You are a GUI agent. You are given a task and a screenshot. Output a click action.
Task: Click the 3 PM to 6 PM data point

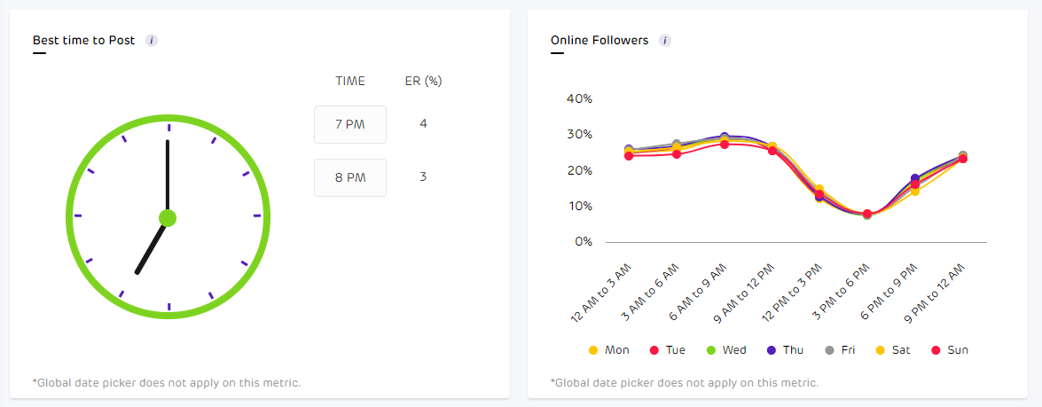point(867,215)
